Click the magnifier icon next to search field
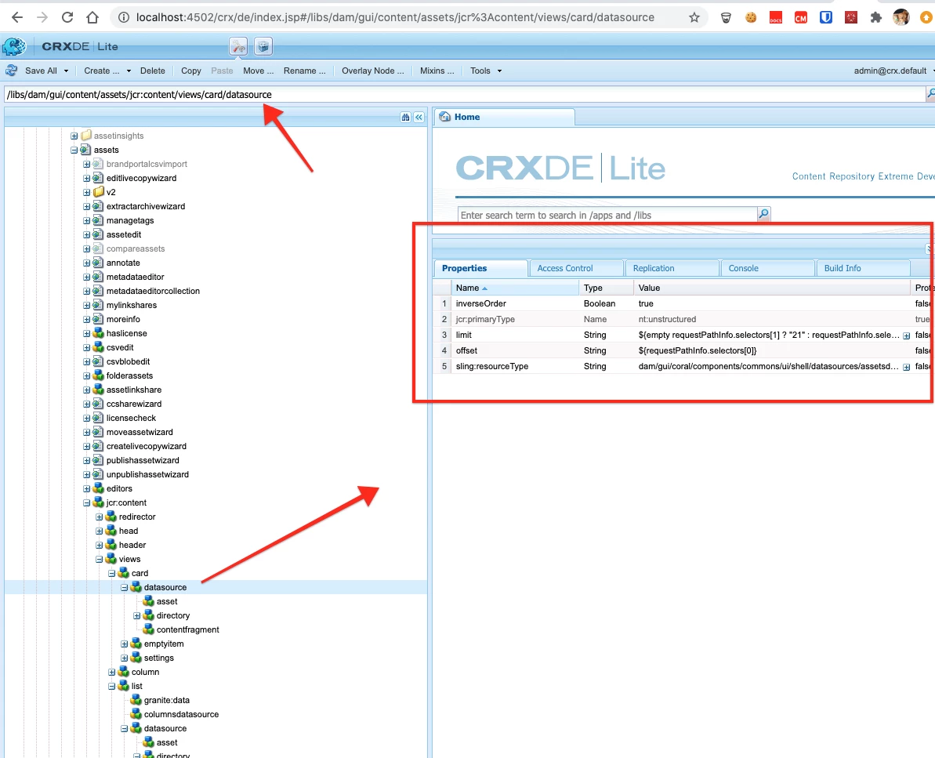The height and width of the screenshot is (758, 935). coord(763,214)
